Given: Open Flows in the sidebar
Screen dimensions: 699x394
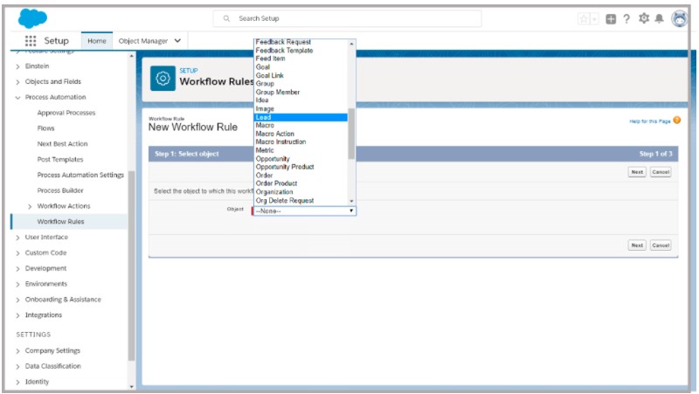Looking at the screenshot, I should click(46, 128).
